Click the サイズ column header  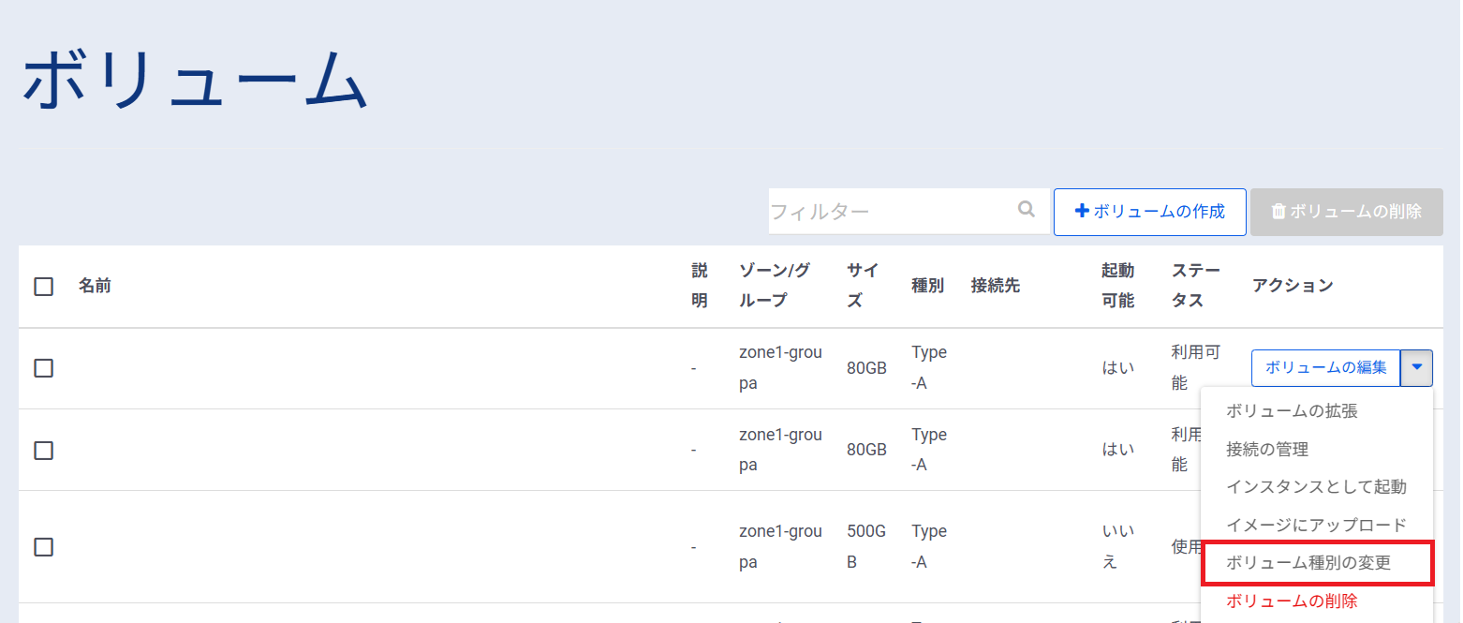(x=862, y=286)
